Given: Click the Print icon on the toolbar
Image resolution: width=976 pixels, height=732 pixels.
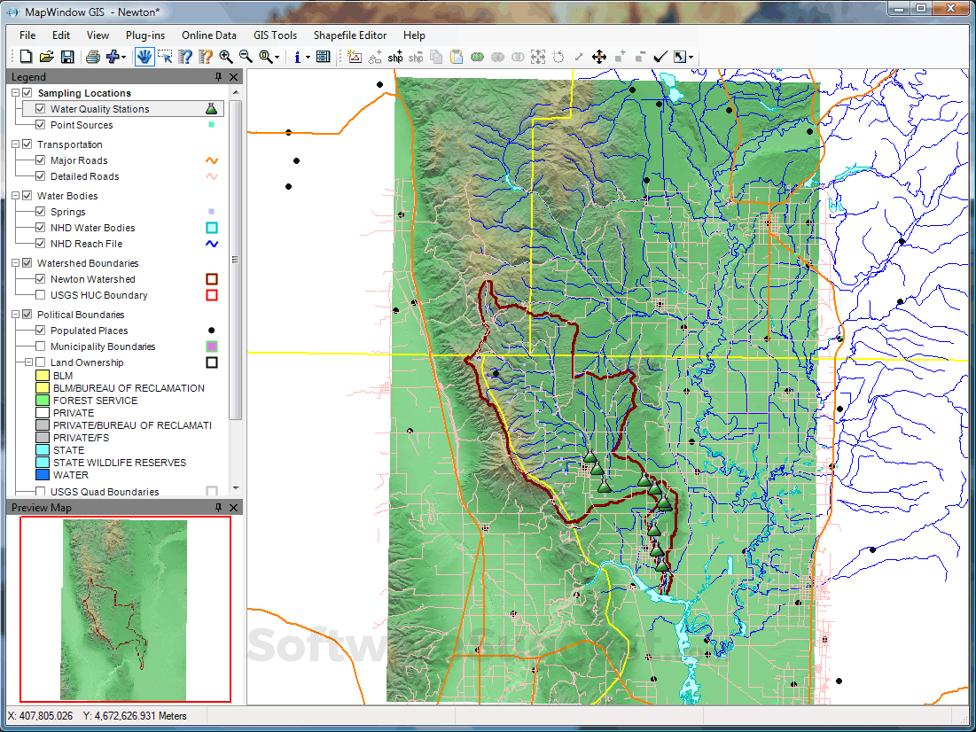Looking at the screenshot, I should (92, 56).
